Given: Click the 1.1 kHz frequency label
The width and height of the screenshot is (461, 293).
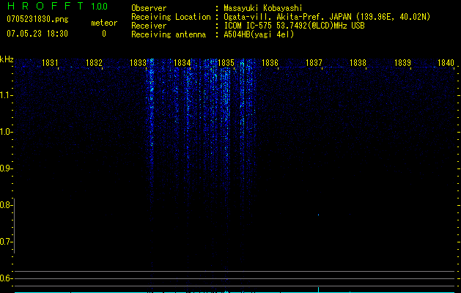Looking at the screenshot, I should click(6, 95).
